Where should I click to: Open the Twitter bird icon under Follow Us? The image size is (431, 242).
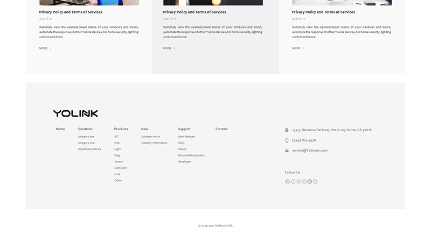(315, 182)
